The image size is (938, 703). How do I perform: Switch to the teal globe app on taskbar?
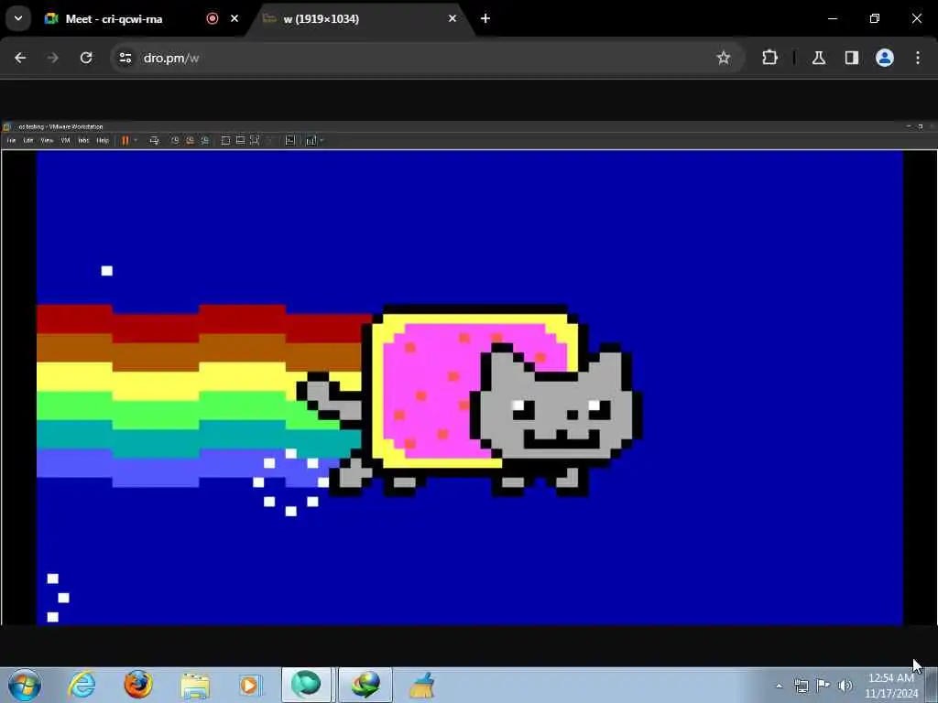306,685
